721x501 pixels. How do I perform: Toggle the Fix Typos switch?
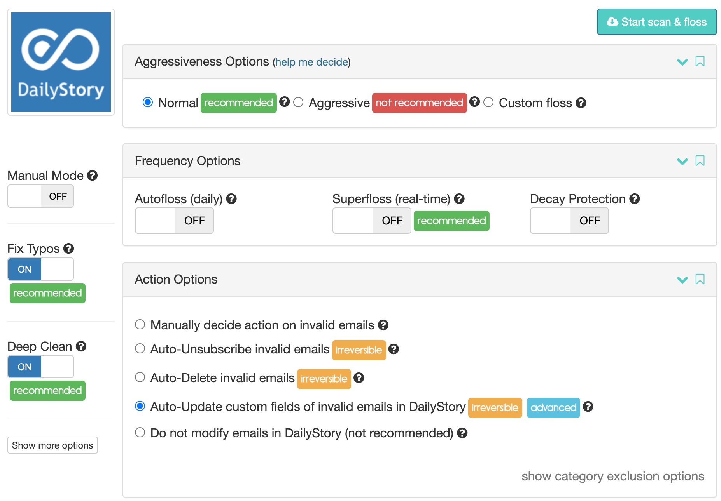point(41,269)
